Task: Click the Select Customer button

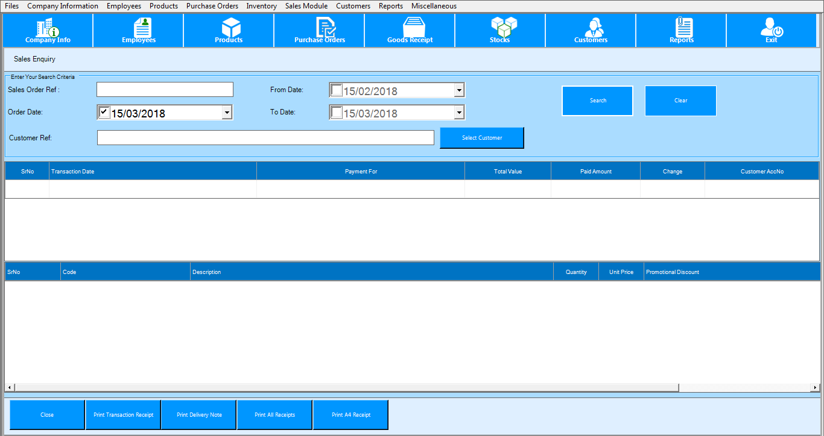Action: click(482, 138)
